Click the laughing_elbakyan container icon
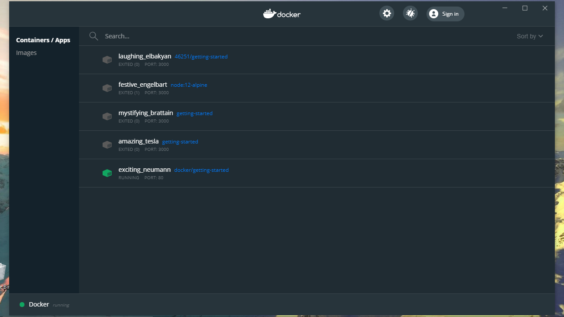The height and width of the screenshot is (317, 564). coord(107,60)
